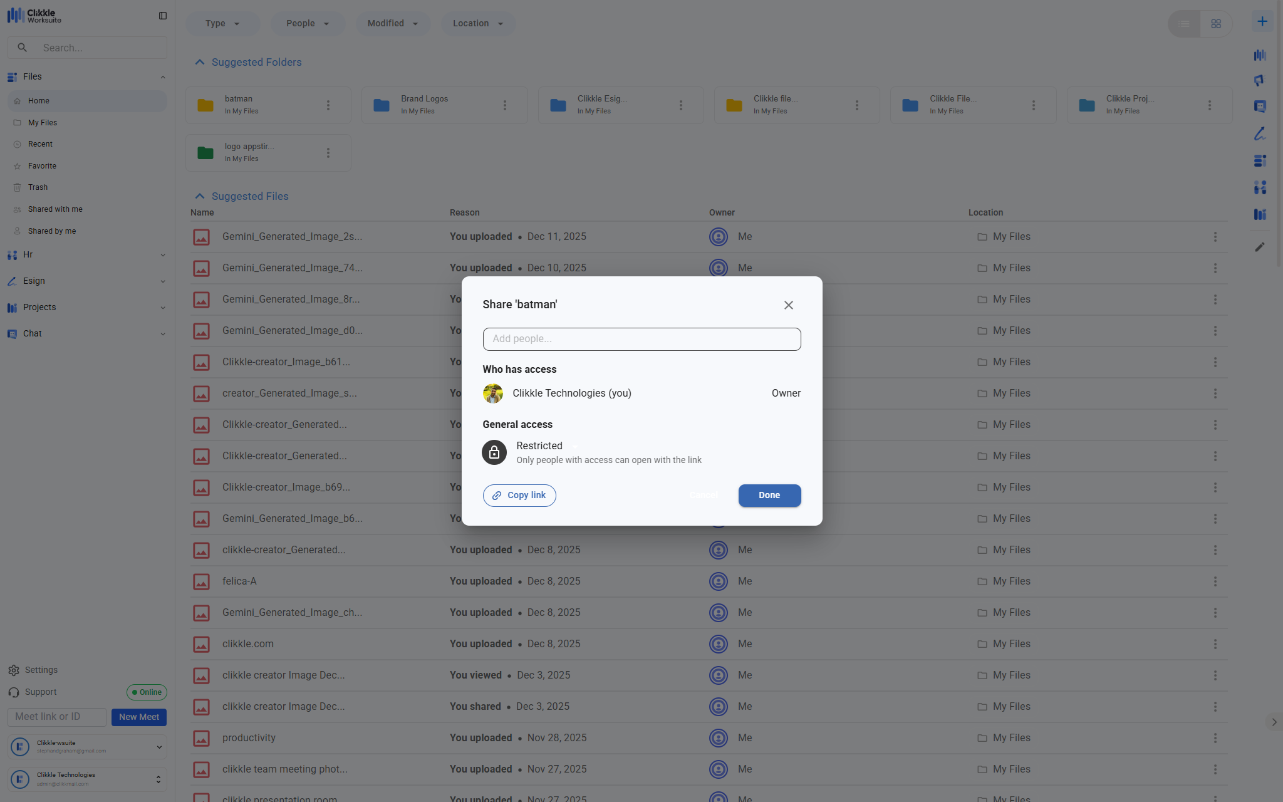Open more options for Brand Logos folder
Viewport: 1283px width, 802px height.
coord(504,105)
